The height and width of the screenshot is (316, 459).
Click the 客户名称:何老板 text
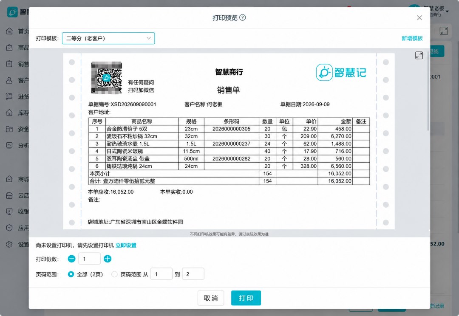coord(204,104)
